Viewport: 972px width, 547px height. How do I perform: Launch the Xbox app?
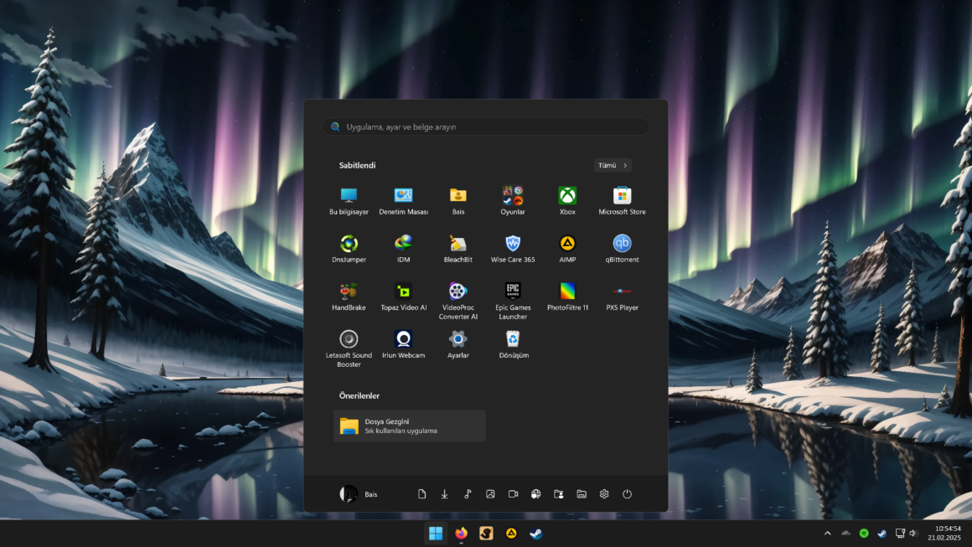(567, 201)
